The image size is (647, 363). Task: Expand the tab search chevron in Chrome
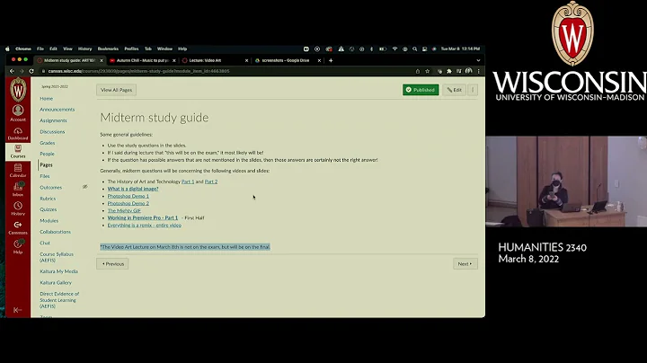pyautogui.click(x=478, y=60)
